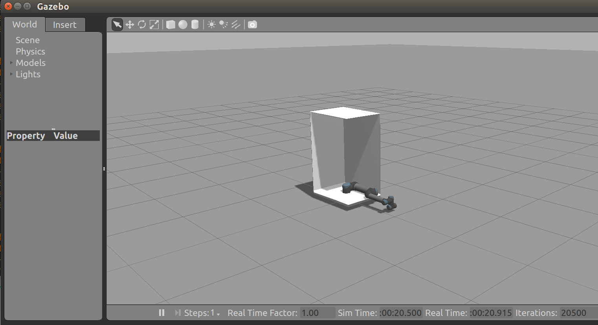The image size is (598, 325).
Task: Insert a sphere shape
Action: click(x=183, y=24)
